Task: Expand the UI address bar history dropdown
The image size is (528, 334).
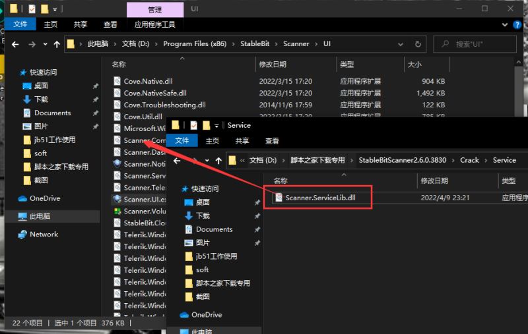Action: click(x=401, y=44)
